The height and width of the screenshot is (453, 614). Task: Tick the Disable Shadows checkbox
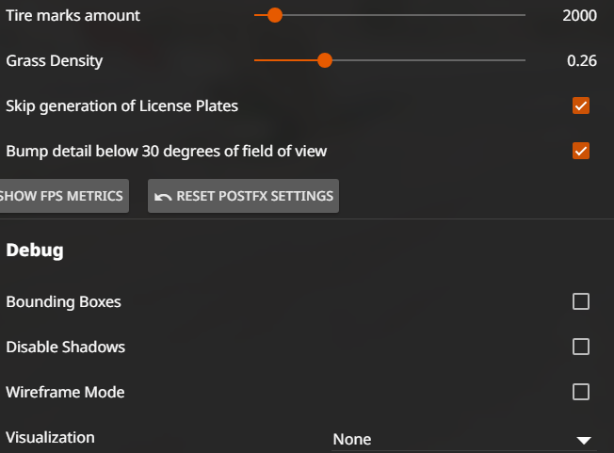point(581,347)
